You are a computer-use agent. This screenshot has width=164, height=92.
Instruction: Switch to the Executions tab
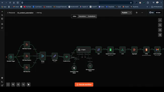tap(82, 16)
